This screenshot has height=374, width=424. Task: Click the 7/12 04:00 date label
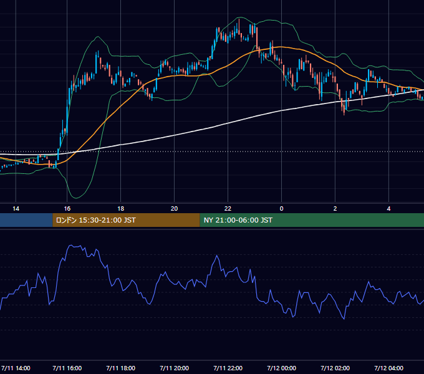point(388,368)
